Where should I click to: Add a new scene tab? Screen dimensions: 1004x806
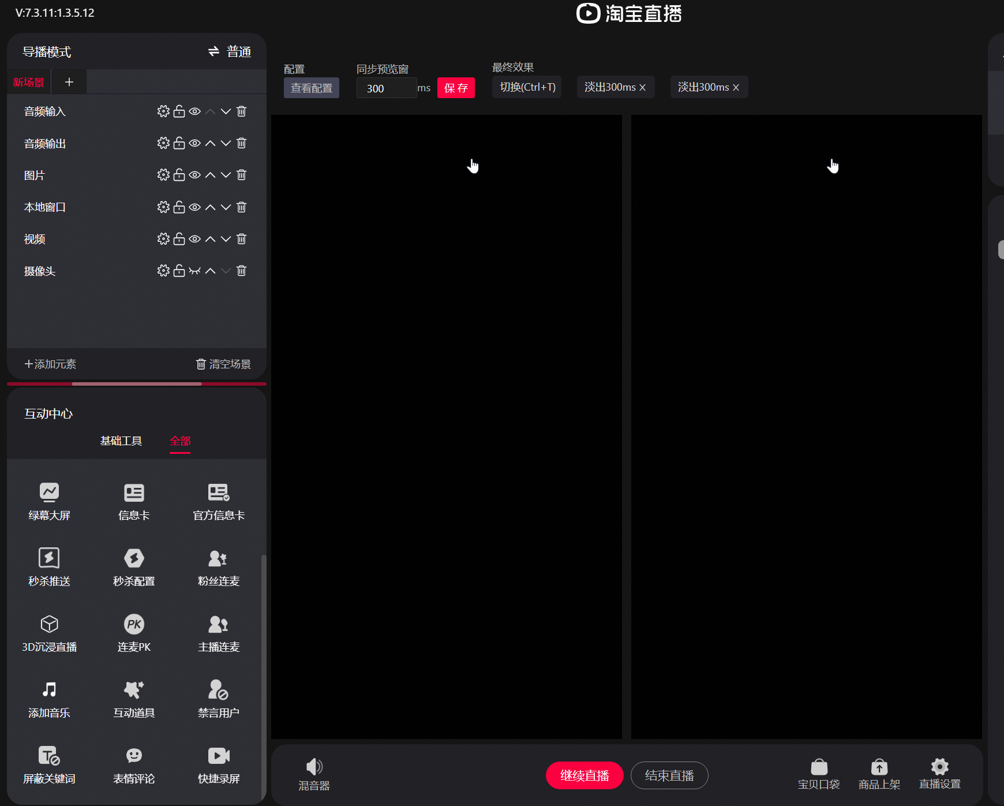69,82
